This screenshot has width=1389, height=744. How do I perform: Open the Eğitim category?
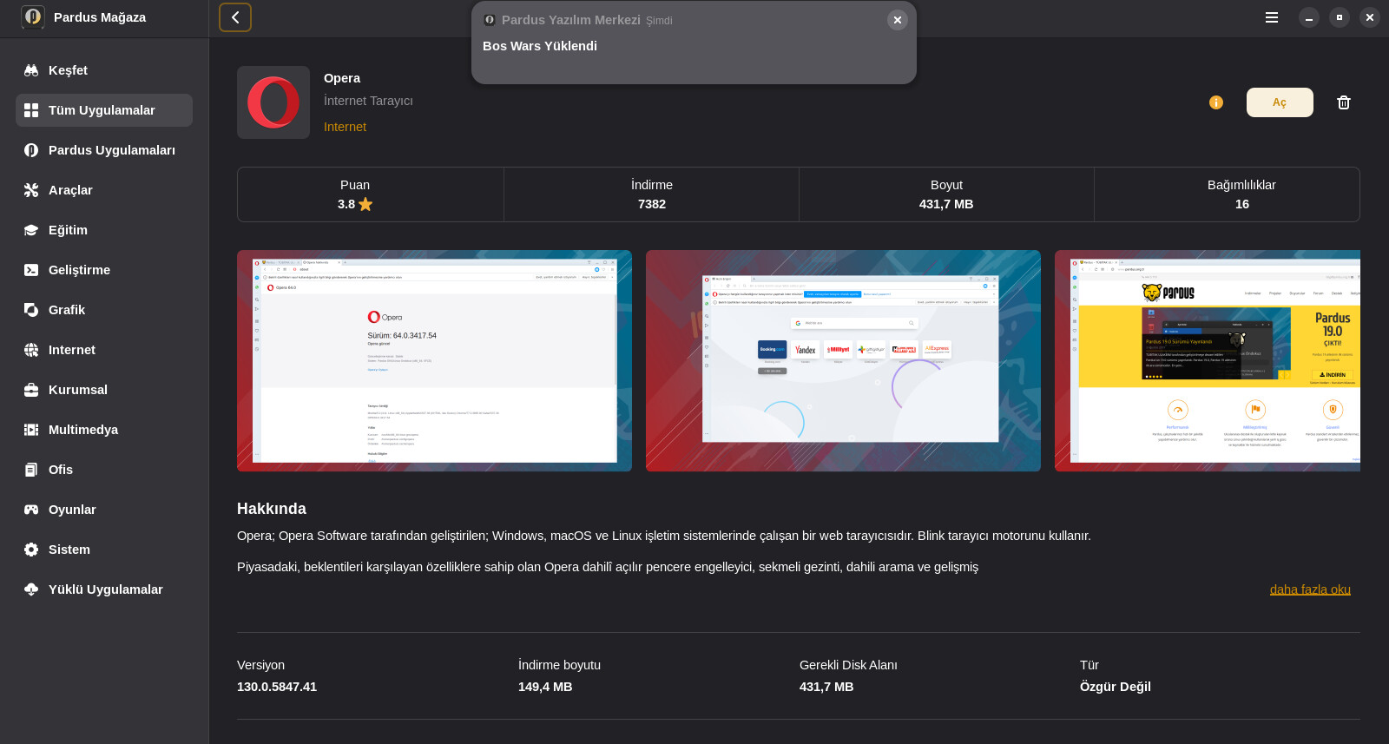tap(68, 230)
